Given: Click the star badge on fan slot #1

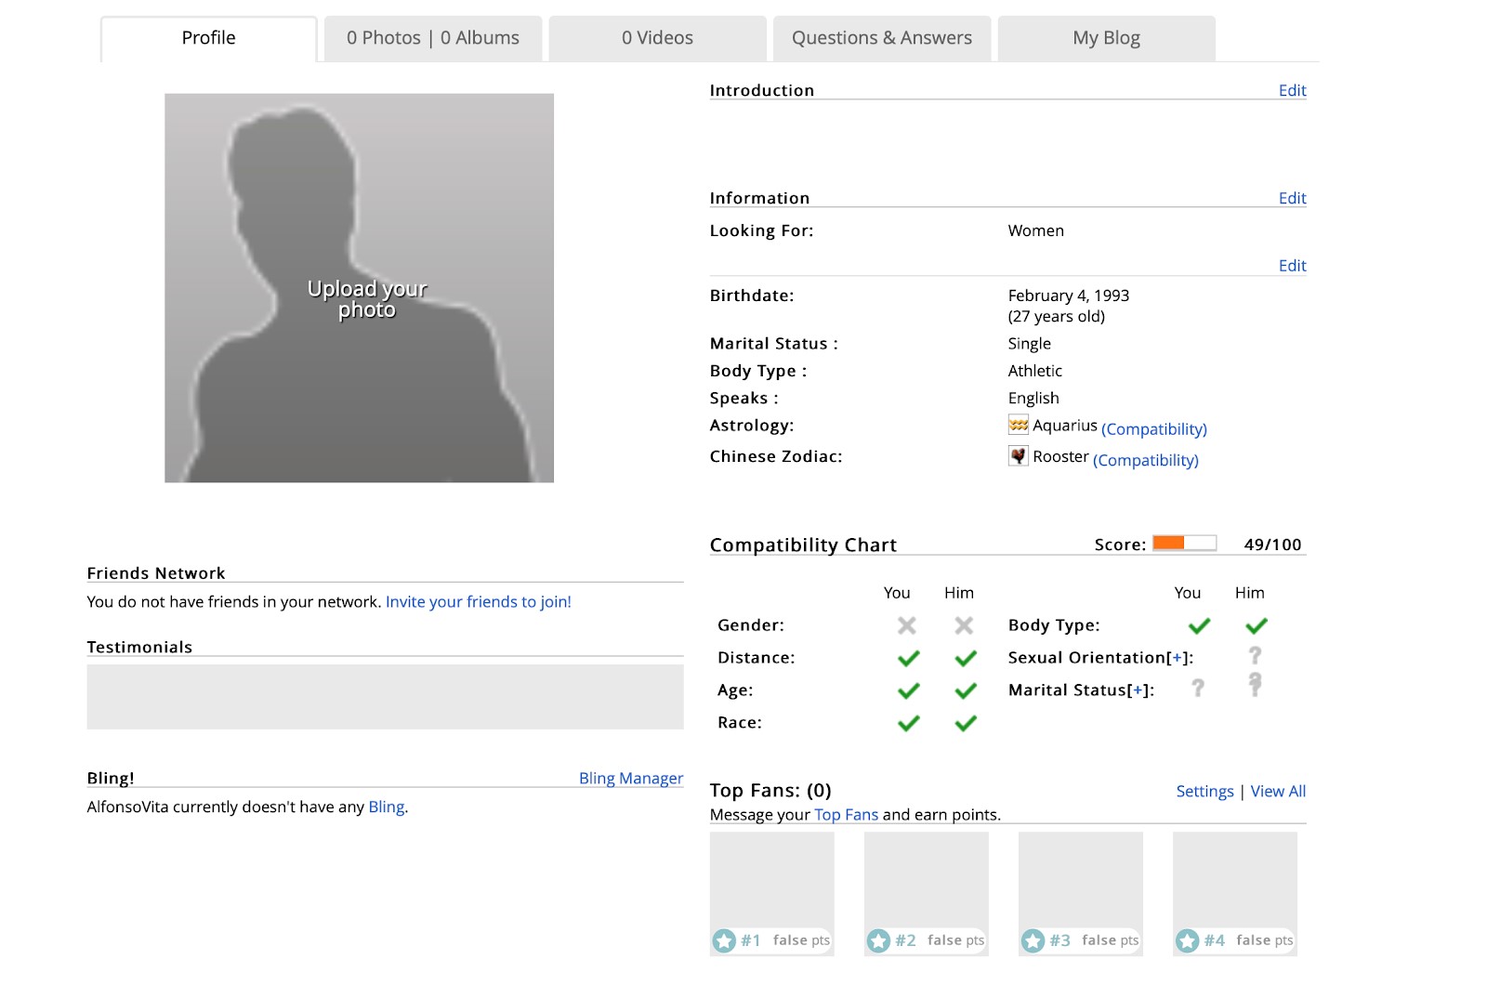Looking at the screenshot, I should coord(724,940).
